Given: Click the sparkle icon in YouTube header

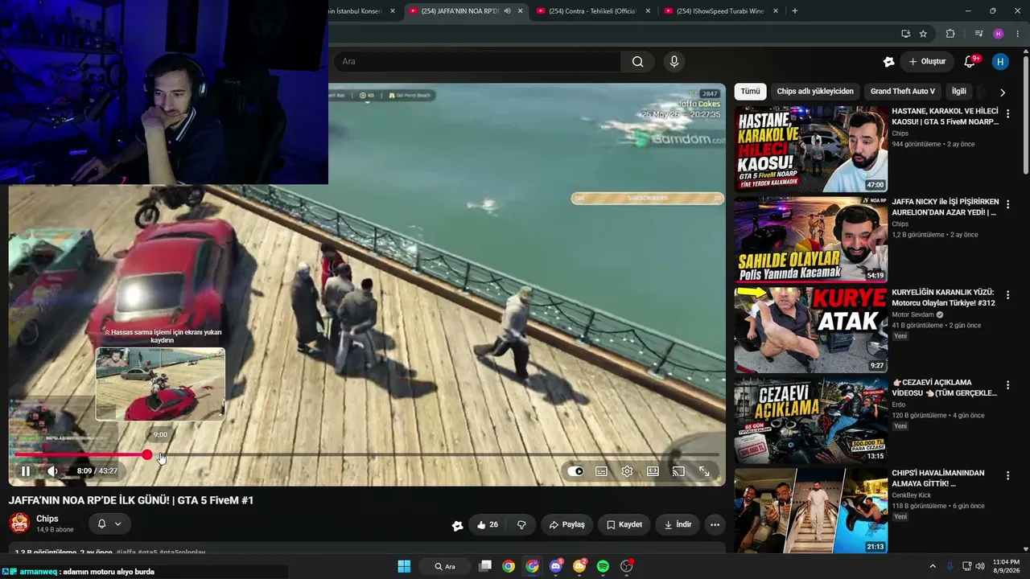Looking at the screenshot, I should [888, 61].
